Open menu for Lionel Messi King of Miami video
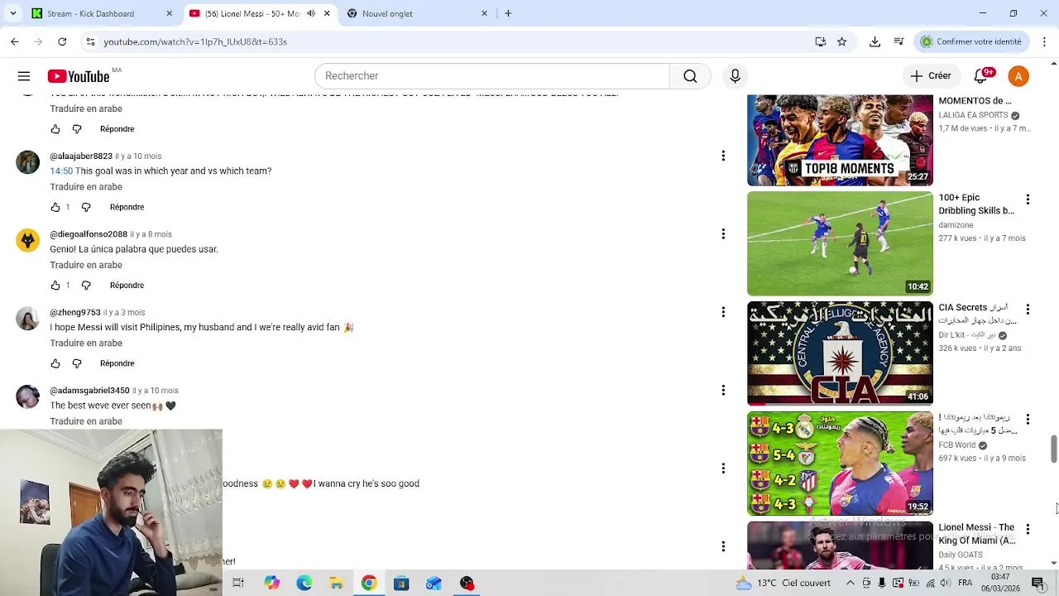 pos(1028,529)
